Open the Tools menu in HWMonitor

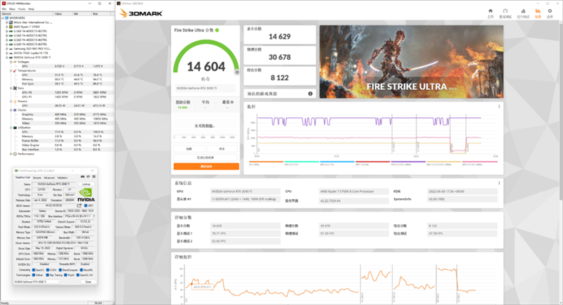coord(22,8)
